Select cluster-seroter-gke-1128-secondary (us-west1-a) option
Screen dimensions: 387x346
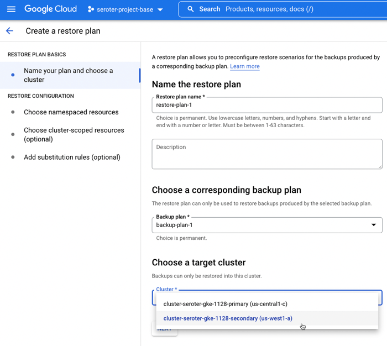[228, 318]
